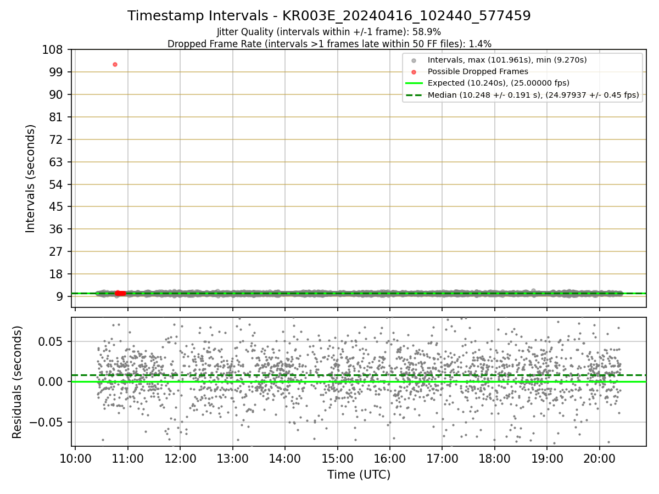Click the x-axis tick label '15:00'
This screenshot has width=659, height=494.
(337, 458)
